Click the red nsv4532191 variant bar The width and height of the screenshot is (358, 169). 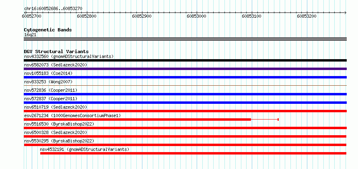(x=193, y=153)
